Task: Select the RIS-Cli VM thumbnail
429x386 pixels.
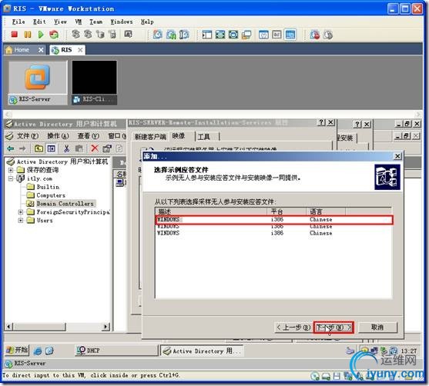Action: (x=95, y=82)
